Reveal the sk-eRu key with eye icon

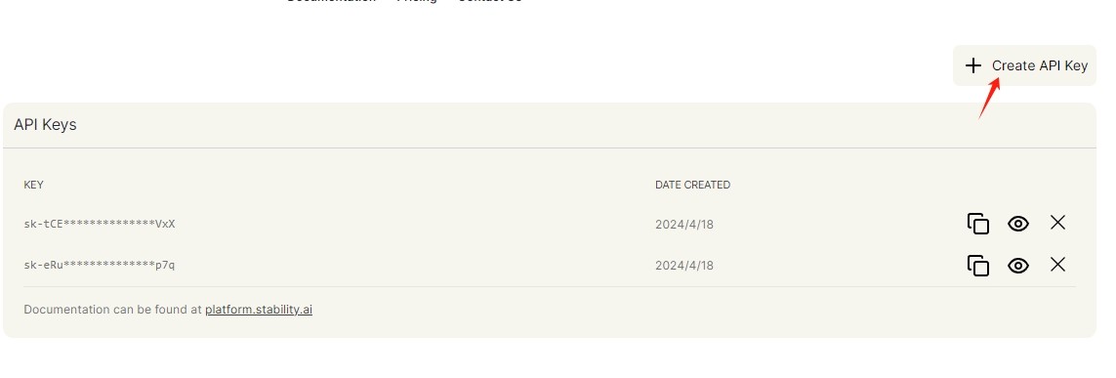pos(1018,266)
